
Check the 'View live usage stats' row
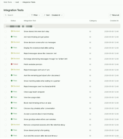pyautogui.click(x=6, y=97)
